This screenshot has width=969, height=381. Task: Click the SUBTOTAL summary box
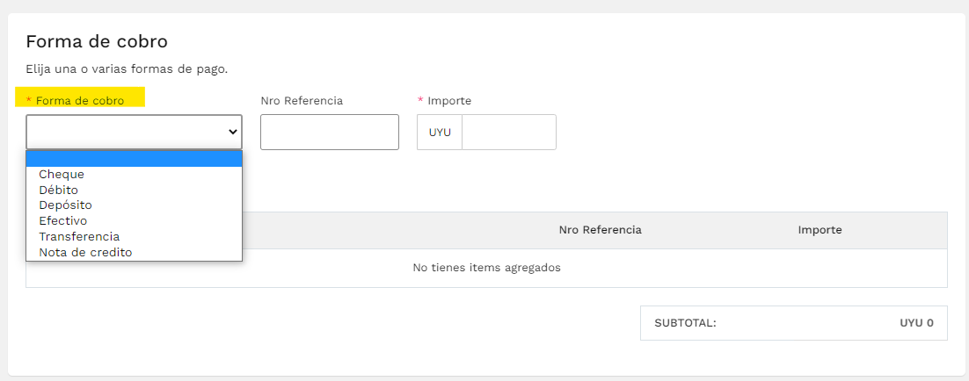click(x=793, y=323)
